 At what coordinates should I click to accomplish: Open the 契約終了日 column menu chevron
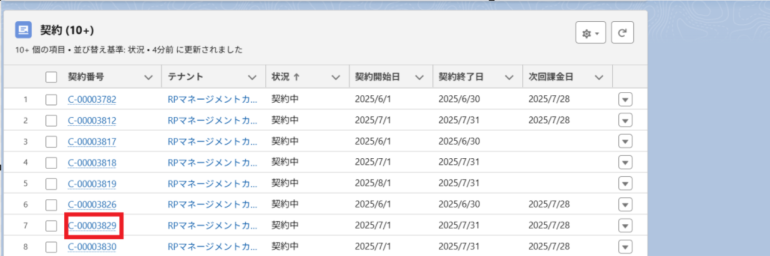(509, 78)
